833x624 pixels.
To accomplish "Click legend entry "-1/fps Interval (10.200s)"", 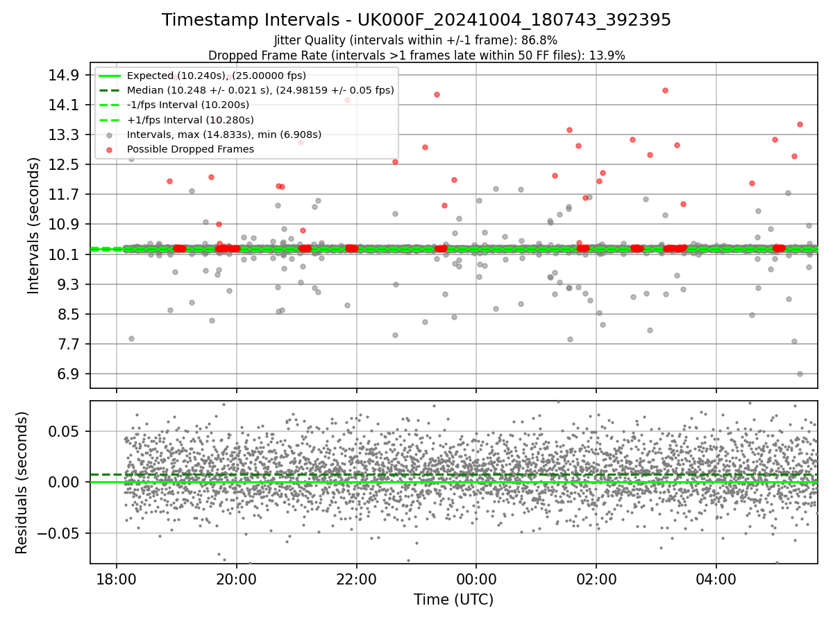I will tap(188, 105).
